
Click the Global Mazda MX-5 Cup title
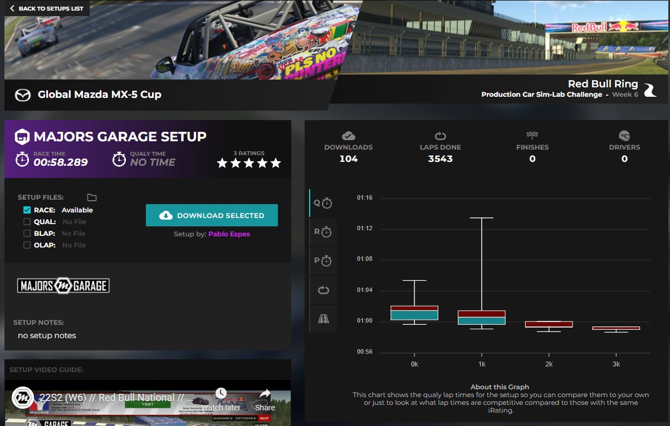point(100,95)
